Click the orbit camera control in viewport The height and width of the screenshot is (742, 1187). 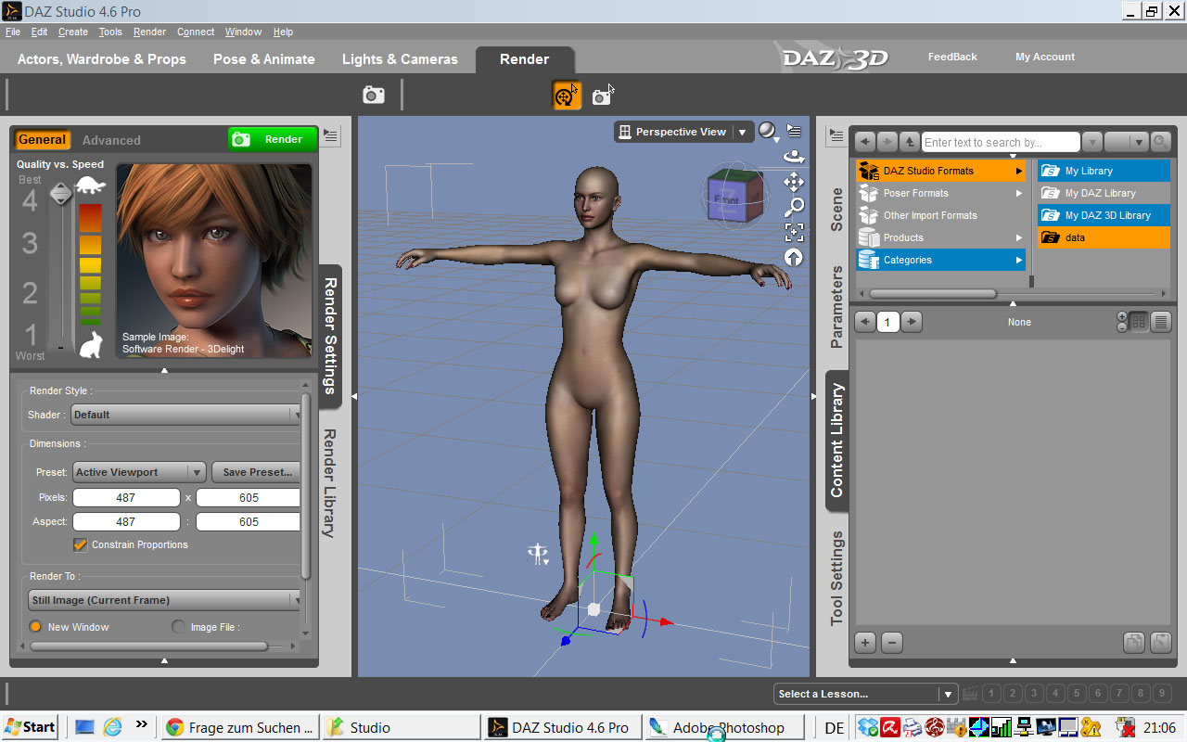pyautogui.click(x=794, y=157)
